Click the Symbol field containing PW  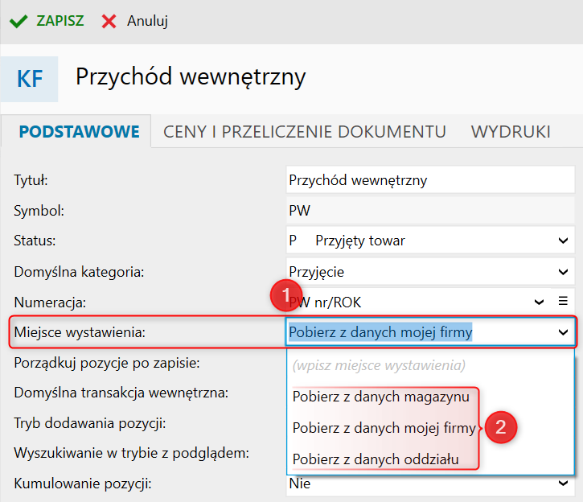click(430, 211)
